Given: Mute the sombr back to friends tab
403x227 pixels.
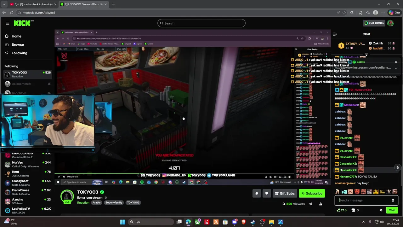Looking at the screenshot, I should click(17, 4).
